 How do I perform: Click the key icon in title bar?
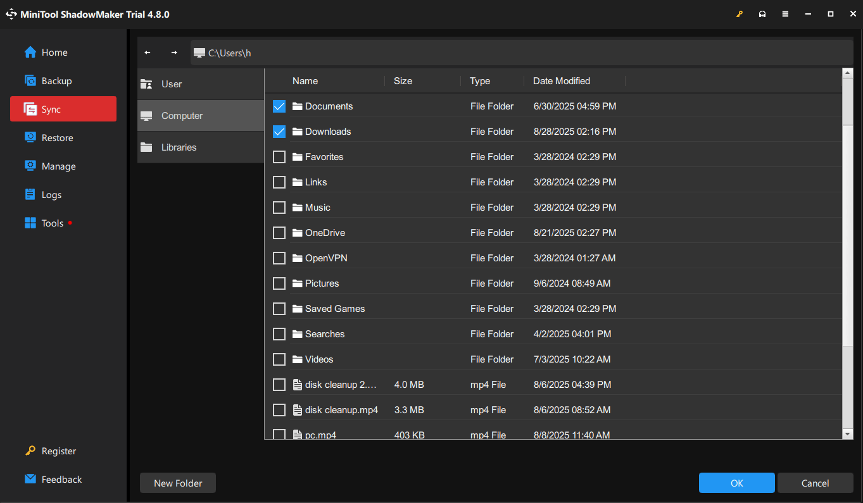pos(739,14)
